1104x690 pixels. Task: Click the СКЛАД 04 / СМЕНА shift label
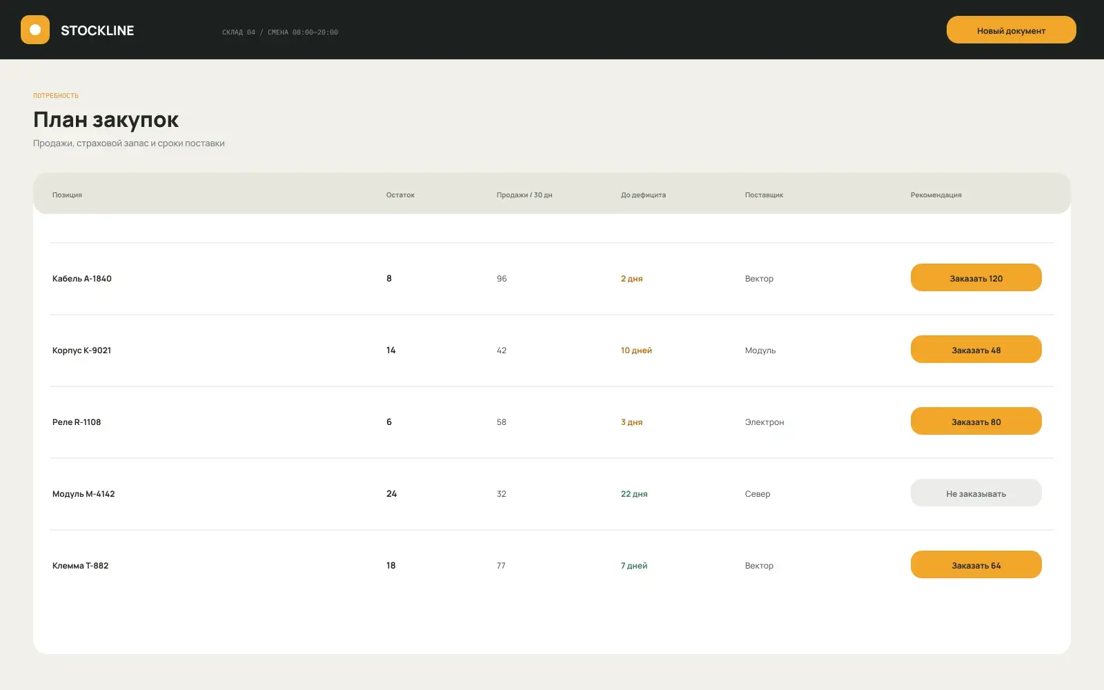pos(280,32)
